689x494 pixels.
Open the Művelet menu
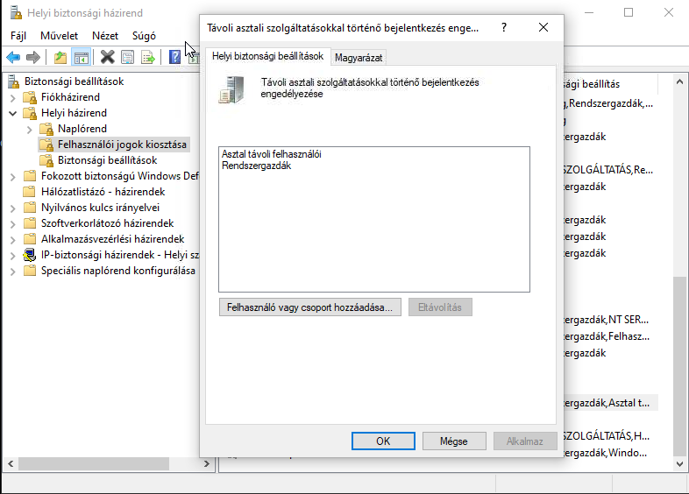59,36
